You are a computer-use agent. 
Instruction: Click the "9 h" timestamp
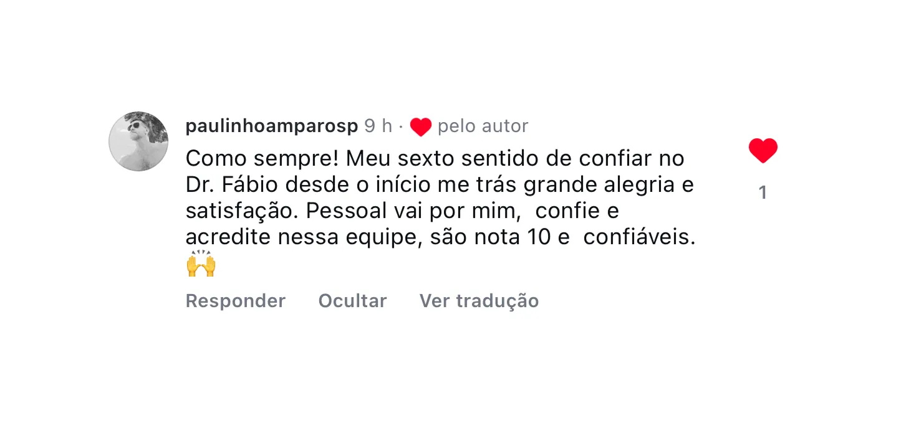[x=378, y=126]
